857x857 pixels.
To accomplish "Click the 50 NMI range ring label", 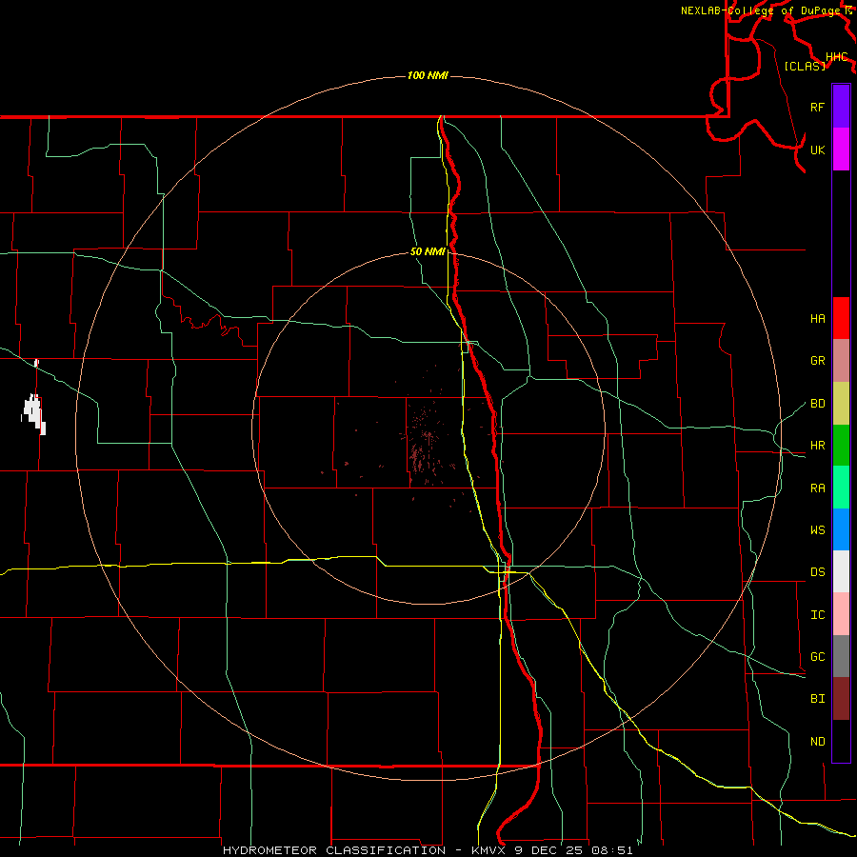I will pos(428,251).
